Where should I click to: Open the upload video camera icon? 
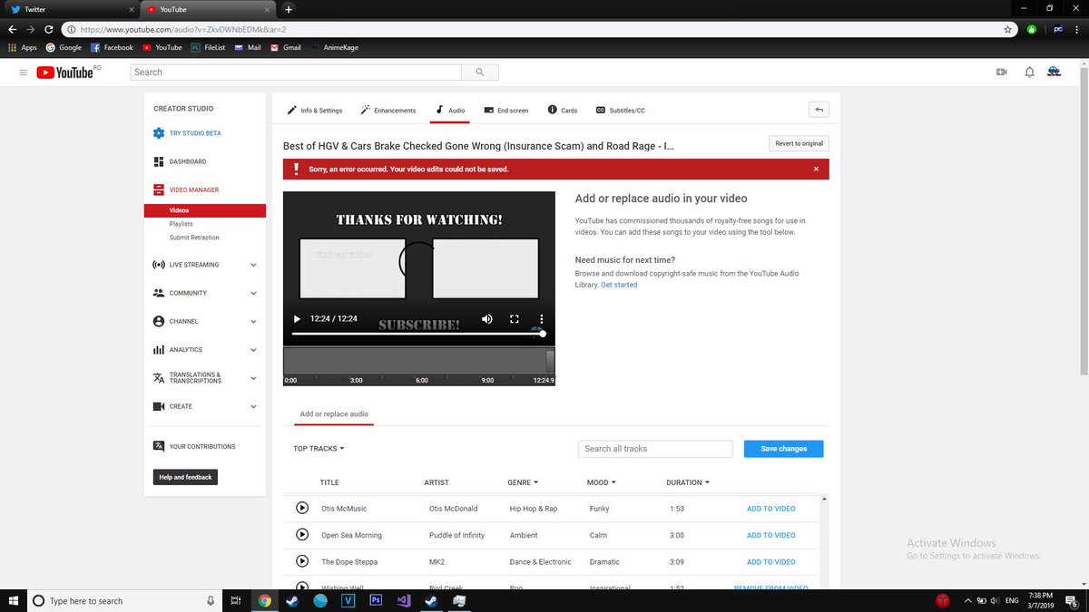click(1002, 72)
